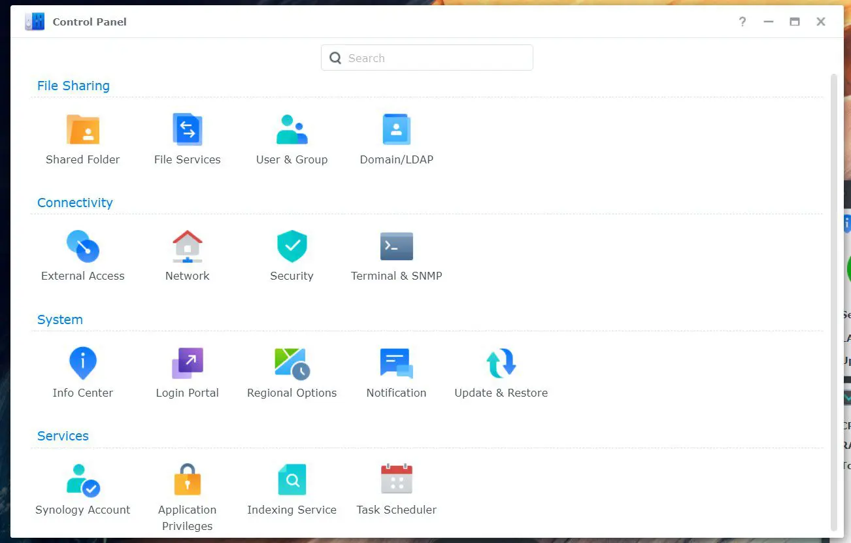Open Synology Account settings

[83, 480]
